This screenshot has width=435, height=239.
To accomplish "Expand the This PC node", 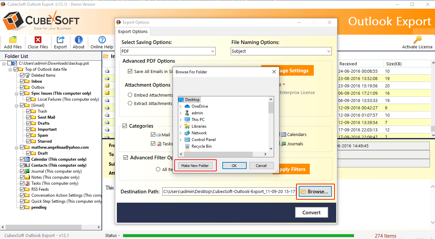I will [x=181, y=120].
